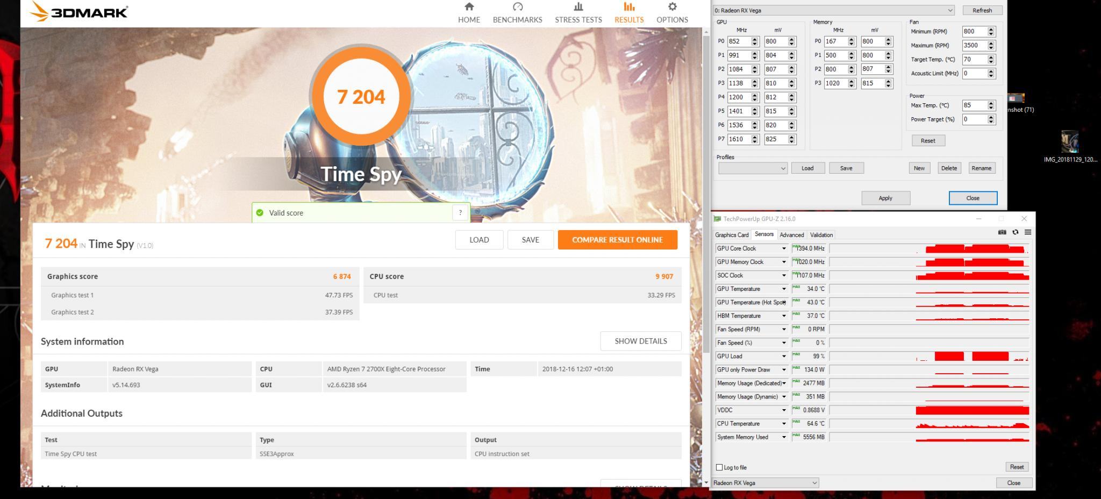The height and width of the screenshot is (499, 1101).
Task: Switch to Graphics Card tab
Action: click(732, 235)
